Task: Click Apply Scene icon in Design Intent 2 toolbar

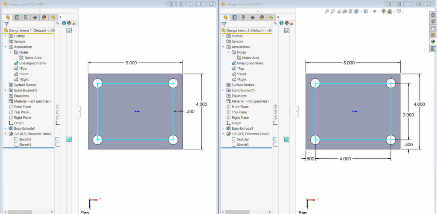Action: pyautogui.click(x=390, y=11)
